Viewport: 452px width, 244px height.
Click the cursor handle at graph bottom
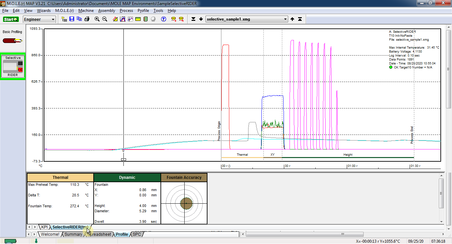[x=123, y=159]
